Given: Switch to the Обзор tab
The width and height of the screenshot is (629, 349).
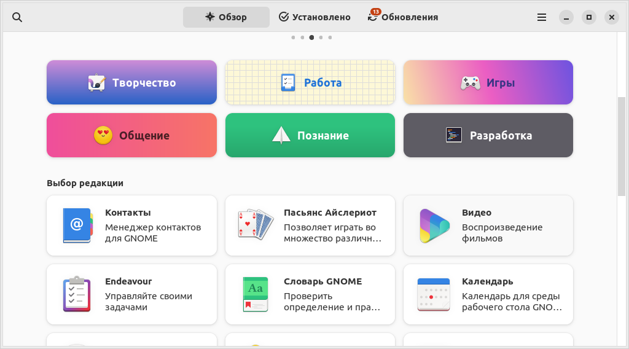Looking at the screenshot, I should pyautogui.click(x=226, y=17).
